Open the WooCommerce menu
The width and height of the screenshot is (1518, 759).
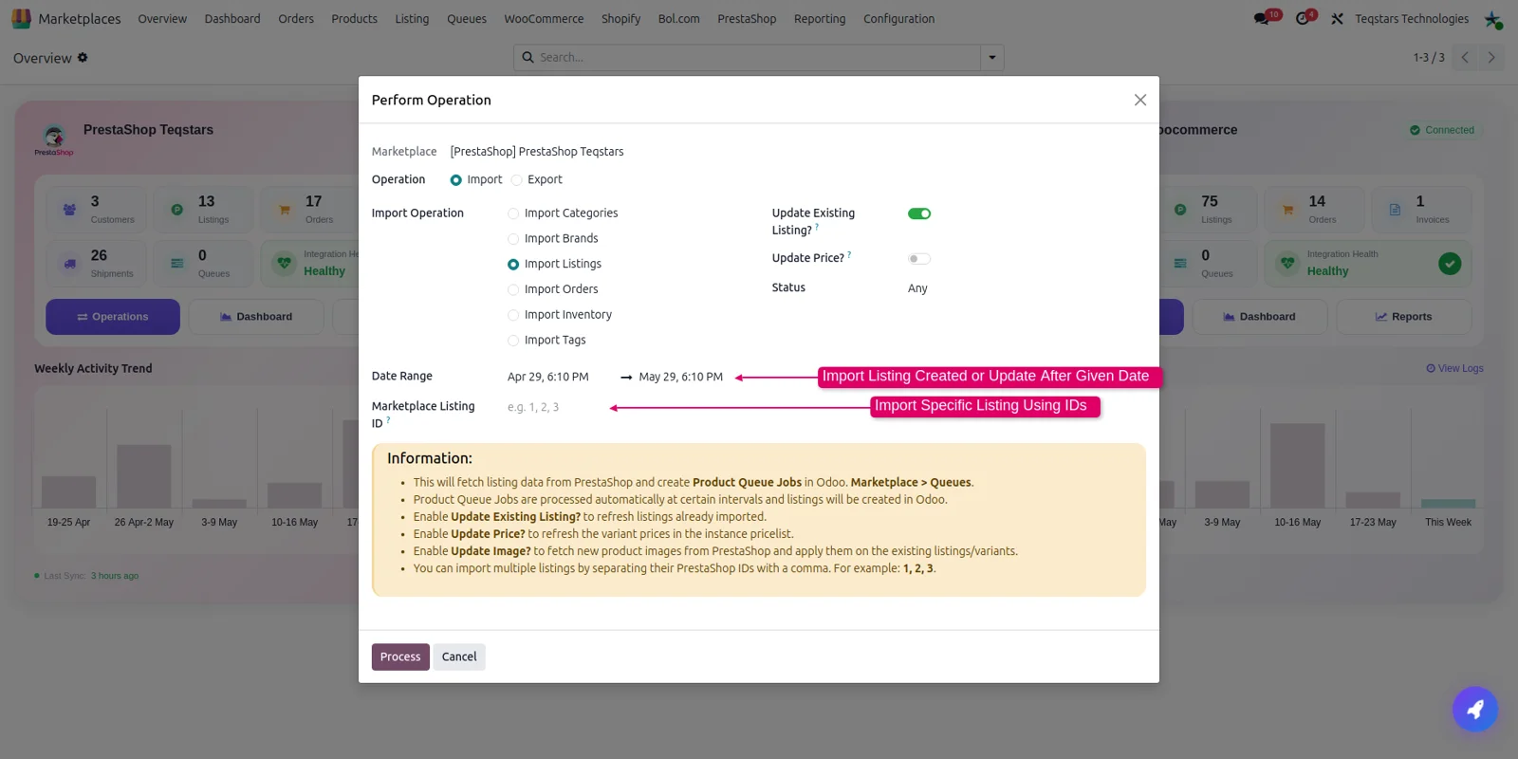coord(544,19)
